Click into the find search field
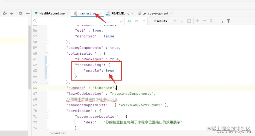 pos(78,21)
